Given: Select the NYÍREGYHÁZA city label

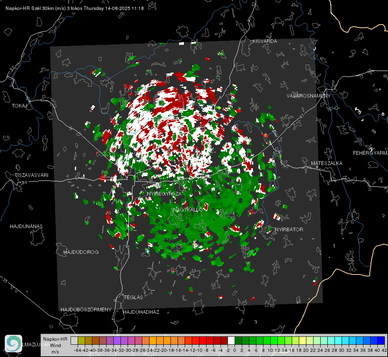Looking at the screenshot, I should click(164, 194).
